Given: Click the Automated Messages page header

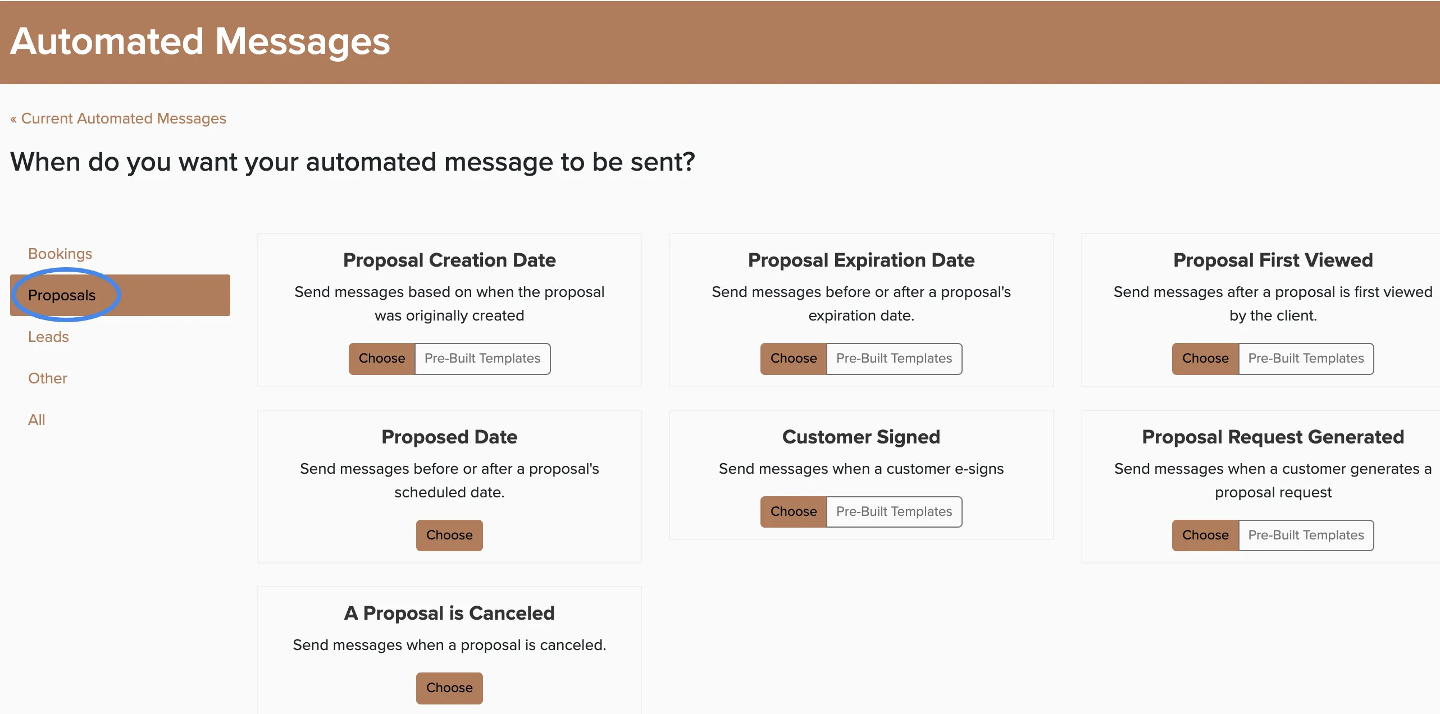Looking at the screenshot, I should pyautogui.click(x=200, y=42).
